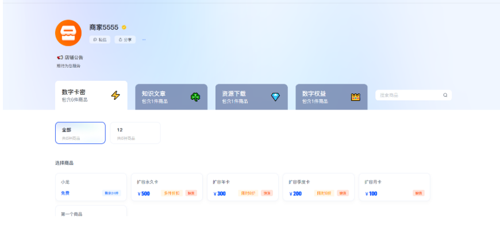Screen dimensions: 500x246
Task: Open the three-dot more options menu
Action: pos(144,40)
